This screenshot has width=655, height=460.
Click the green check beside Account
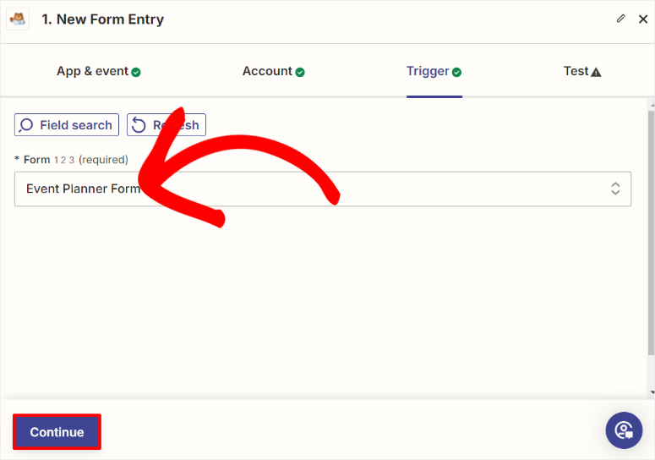click(300, 72)
